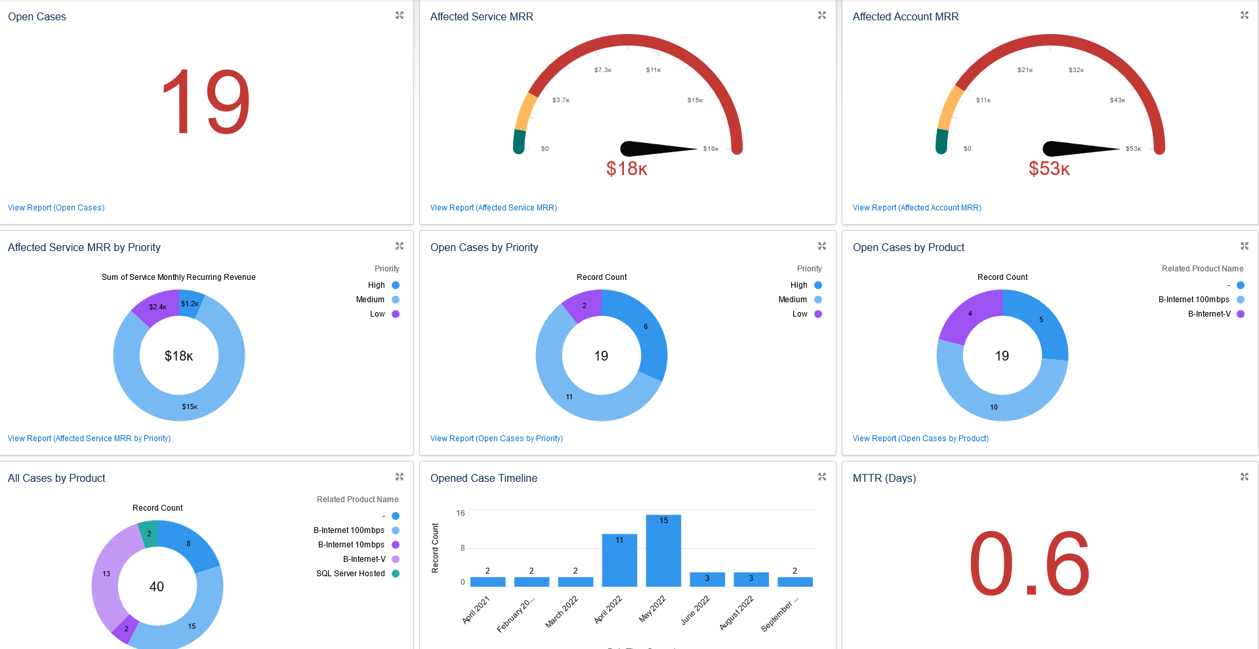Expand the All Cases by Product widget

click(400, 477)
